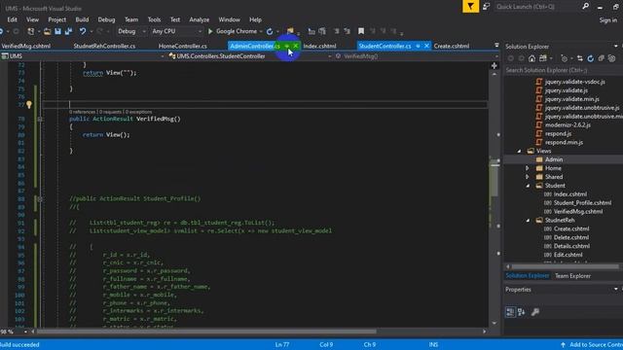
Task: Switch to the Create.cshtml tab
Action: tap(452, 46)
